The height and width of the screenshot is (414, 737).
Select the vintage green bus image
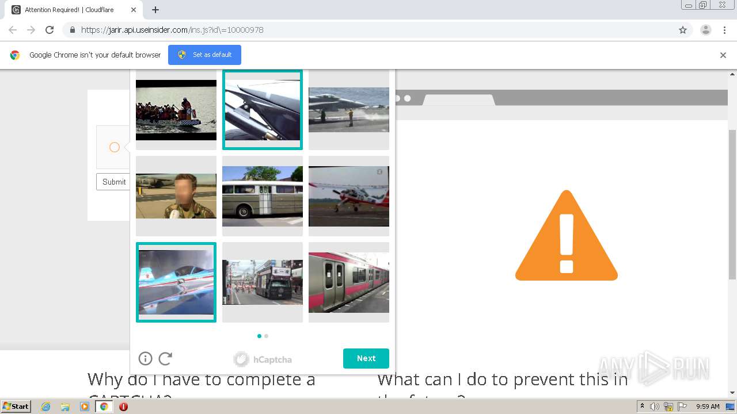click(263, 196)
